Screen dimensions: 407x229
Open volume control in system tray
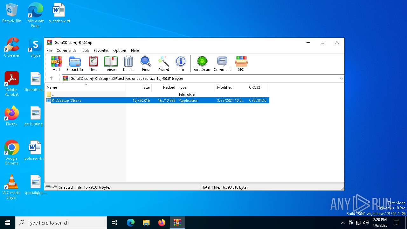[x=366, y=223]
